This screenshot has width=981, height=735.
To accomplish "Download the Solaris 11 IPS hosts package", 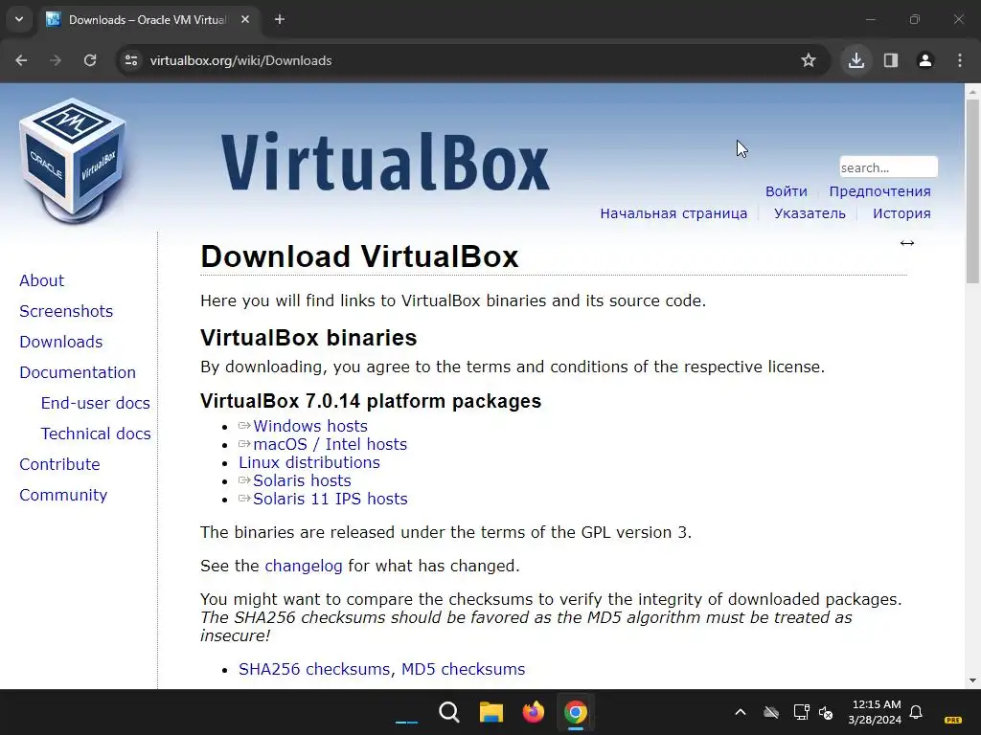I will click(331, 499).
